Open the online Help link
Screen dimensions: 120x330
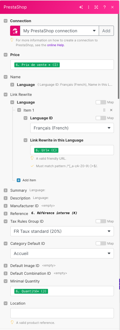click(x=56, y=45)
